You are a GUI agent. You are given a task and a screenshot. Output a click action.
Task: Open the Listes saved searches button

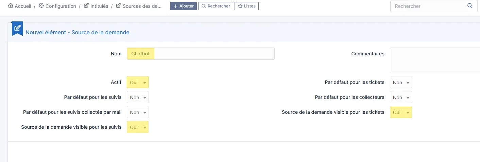[246, 6]
